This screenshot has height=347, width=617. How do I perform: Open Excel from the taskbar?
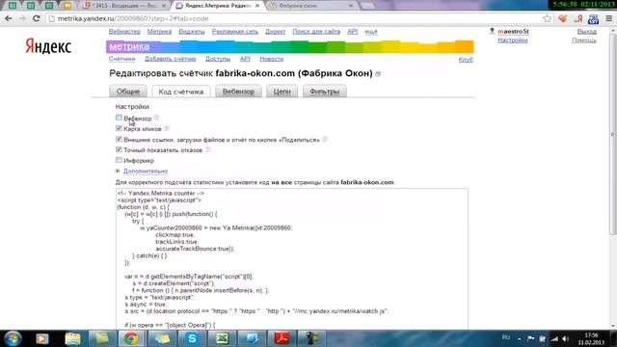click(x=222, y=338)
